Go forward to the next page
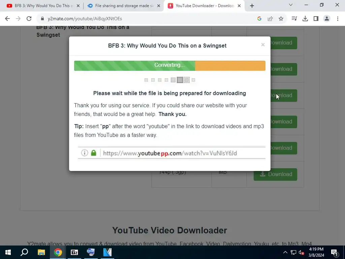345x259 pixels. [18, 19]
